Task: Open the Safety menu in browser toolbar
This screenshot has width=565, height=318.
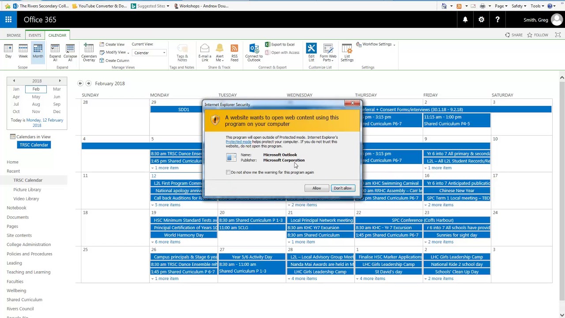Action: (519, 6)
